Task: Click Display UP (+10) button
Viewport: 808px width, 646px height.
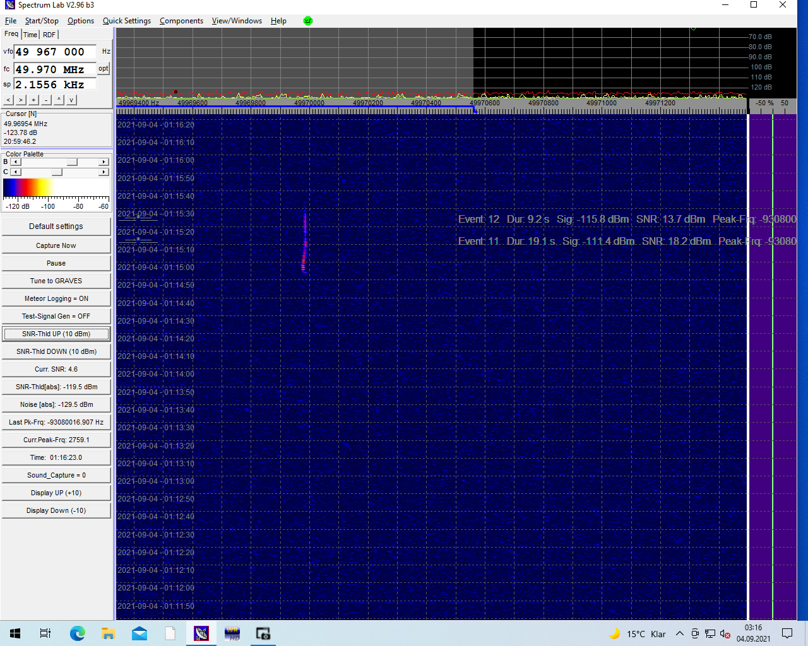Action: pos(56,493)
